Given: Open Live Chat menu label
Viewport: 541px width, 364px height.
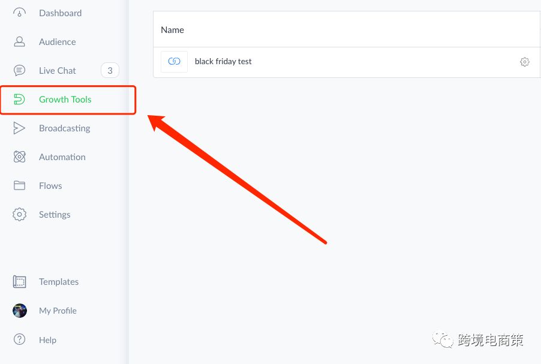Looking at the screenshot, I should [57, 70].
